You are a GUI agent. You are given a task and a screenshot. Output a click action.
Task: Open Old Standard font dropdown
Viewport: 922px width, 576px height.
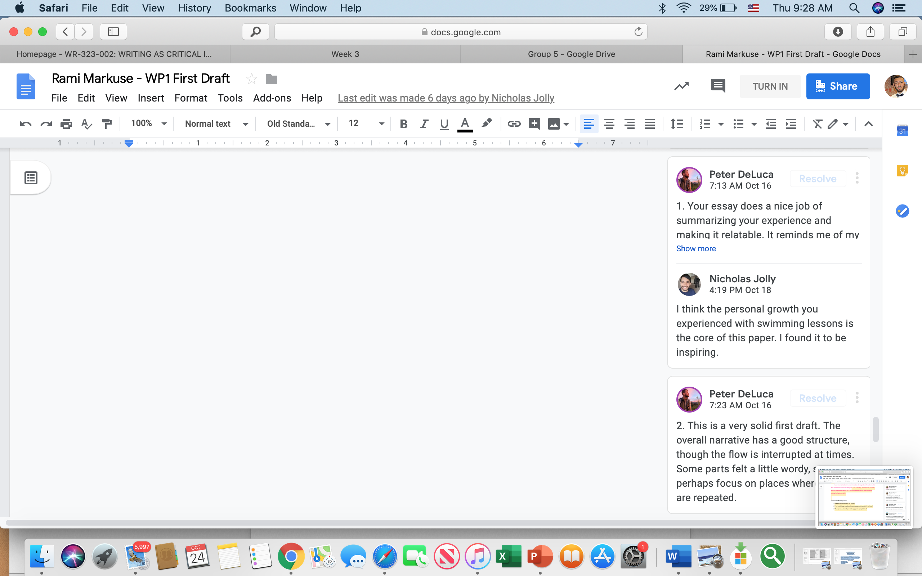point(298,124)
